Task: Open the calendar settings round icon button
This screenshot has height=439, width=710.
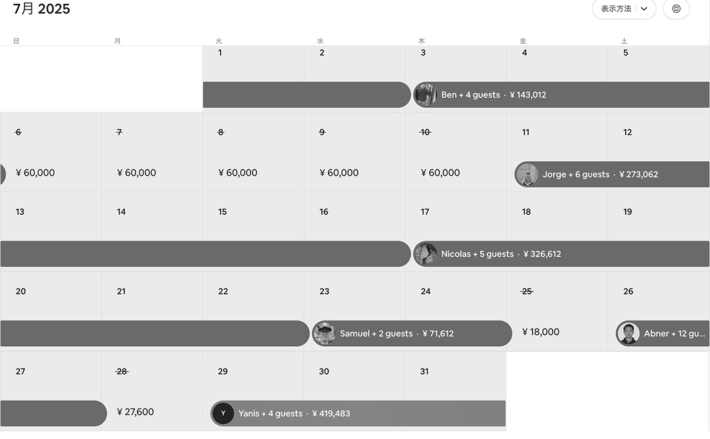Action: [676, 8]
